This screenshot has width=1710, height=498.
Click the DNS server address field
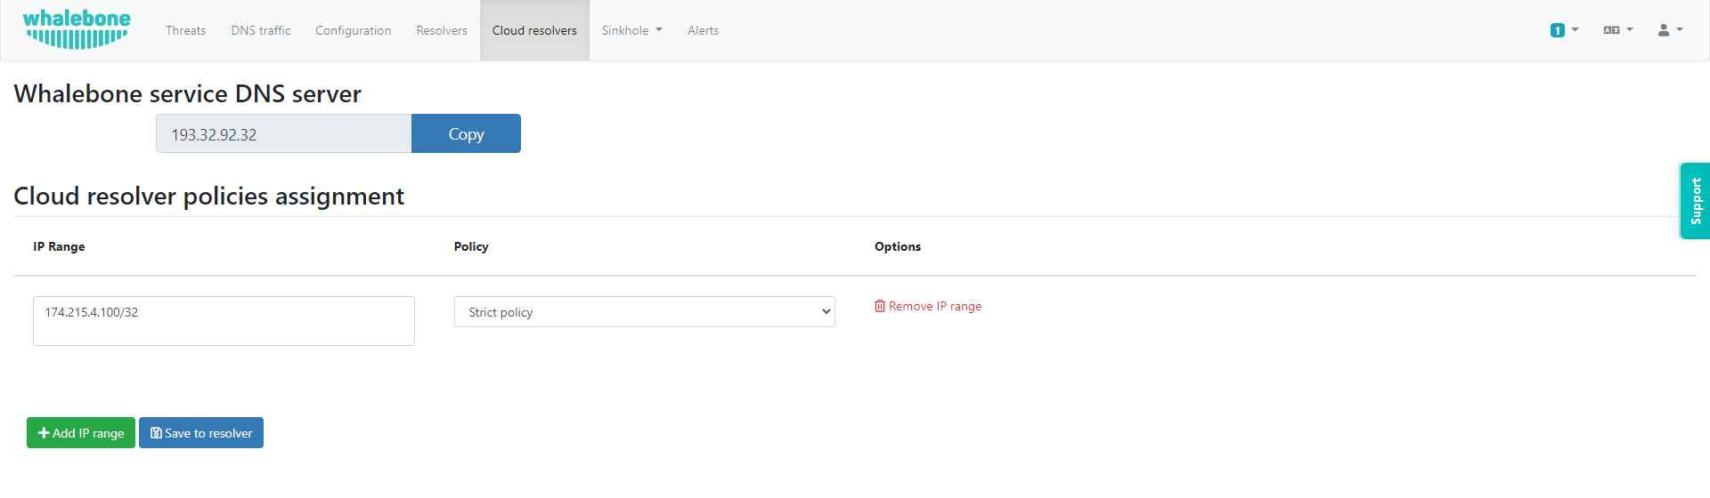point(283,134)
